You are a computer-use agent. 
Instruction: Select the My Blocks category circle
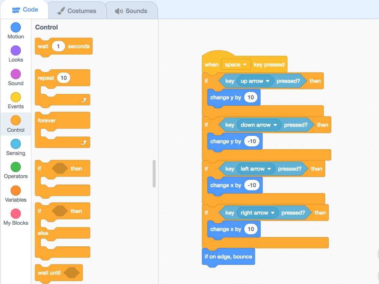[x=16, y=214]
